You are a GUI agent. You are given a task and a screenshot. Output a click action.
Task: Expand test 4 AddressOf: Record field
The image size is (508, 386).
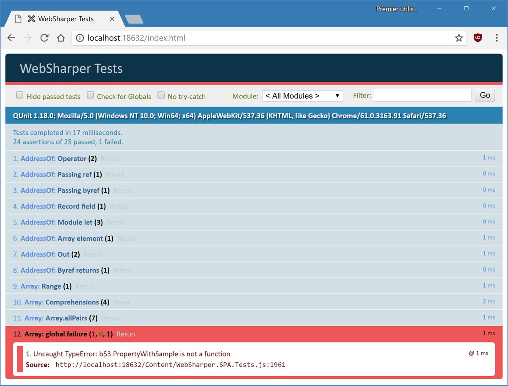click(60, 206)
